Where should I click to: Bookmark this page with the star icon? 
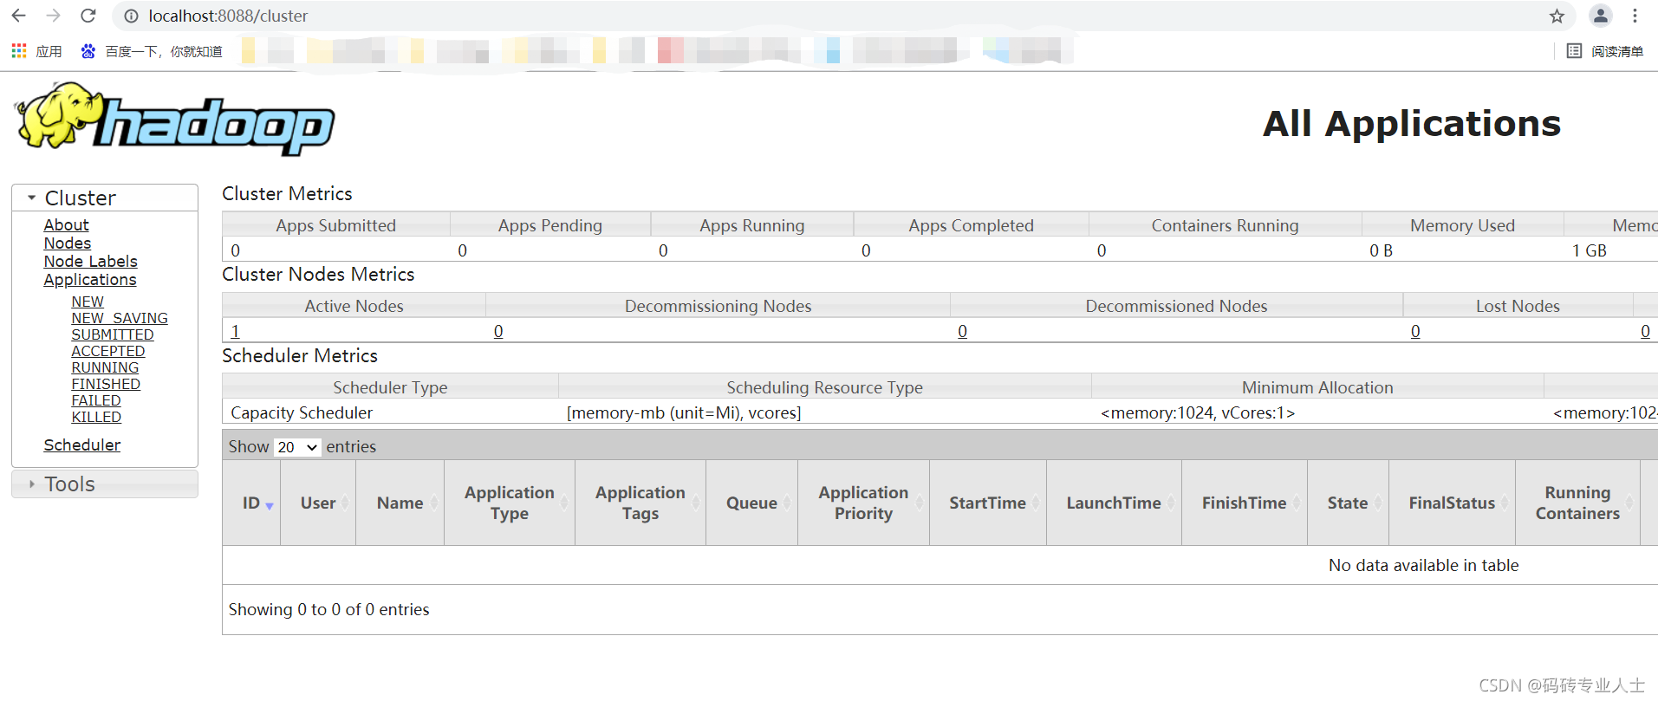click(x=1557, y=16)
